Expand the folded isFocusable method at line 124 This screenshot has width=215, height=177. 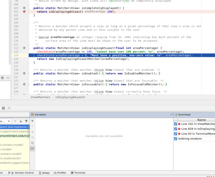coord(29,84)
